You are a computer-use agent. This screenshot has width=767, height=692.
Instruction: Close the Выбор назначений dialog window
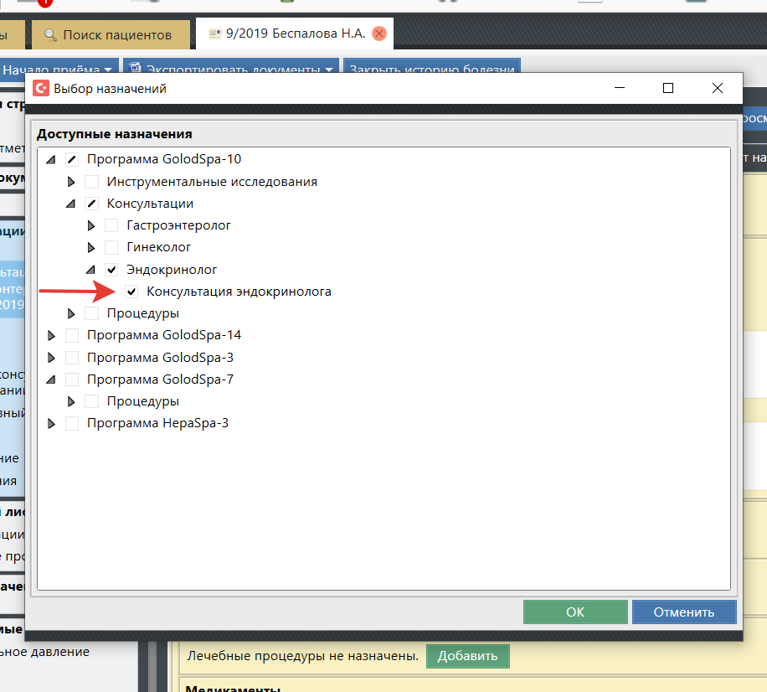click(x=717, y=88)
